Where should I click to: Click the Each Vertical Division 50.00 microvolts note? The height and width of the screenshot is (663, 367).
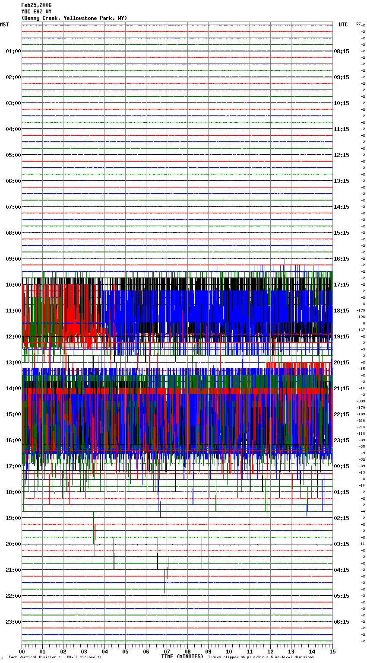point(55,657)
